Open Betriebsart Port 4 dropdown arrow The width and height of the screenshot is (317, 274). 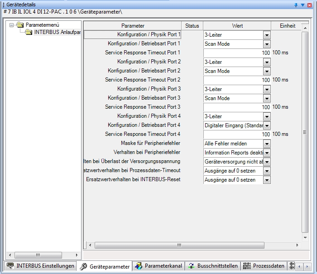coord(267,125)
